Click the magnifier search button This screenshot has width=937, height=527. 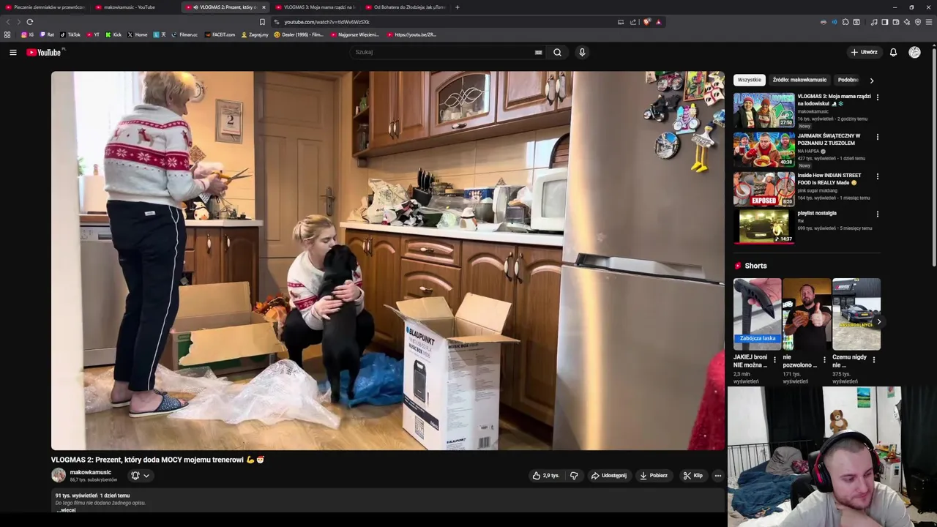pyautogui.click(x=557, y=52)
